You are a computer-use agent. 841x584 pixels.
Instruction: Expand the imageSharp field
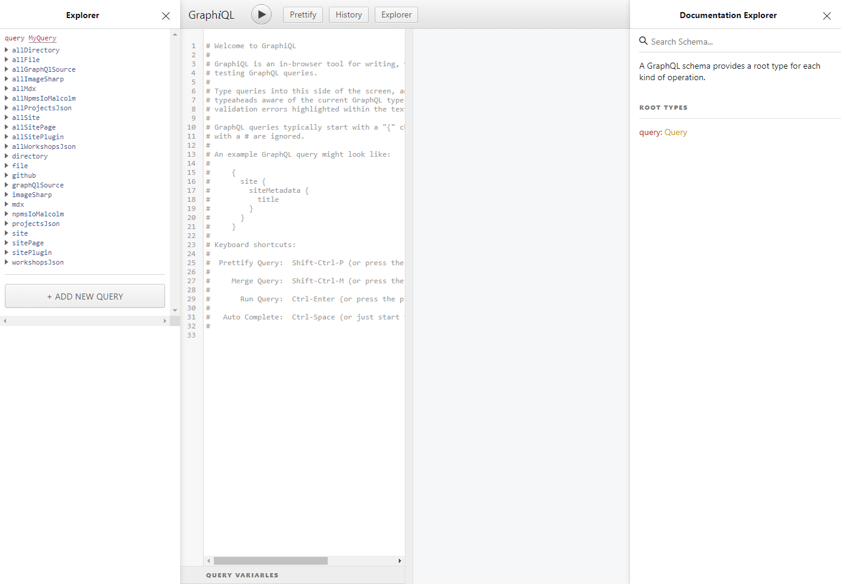click(28, 195)
